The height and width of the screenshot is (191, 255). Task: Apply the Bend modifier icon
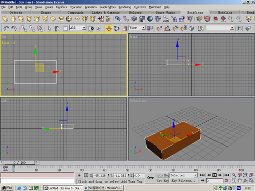click(5, 19)
